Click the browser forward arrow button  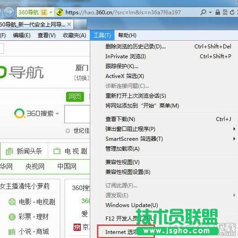[9, 12]
